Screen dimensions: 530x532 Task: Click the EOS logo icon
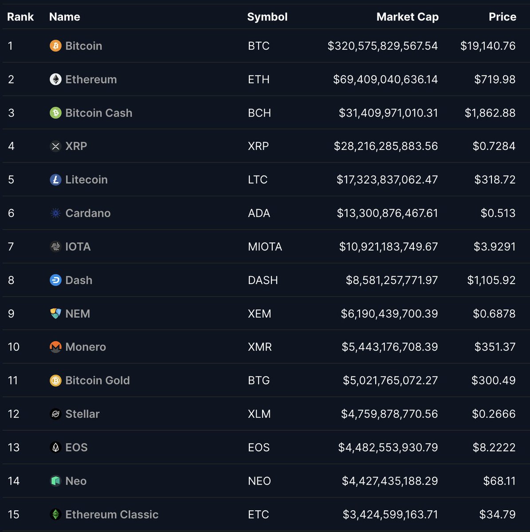(x=55, y=447)
